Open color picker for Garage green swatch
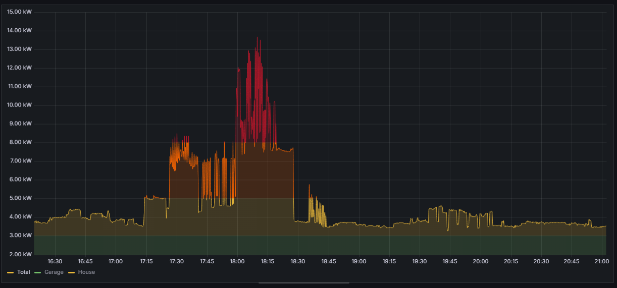The width and height of the screenshot is (617, 288). click(x=38, y=272)
